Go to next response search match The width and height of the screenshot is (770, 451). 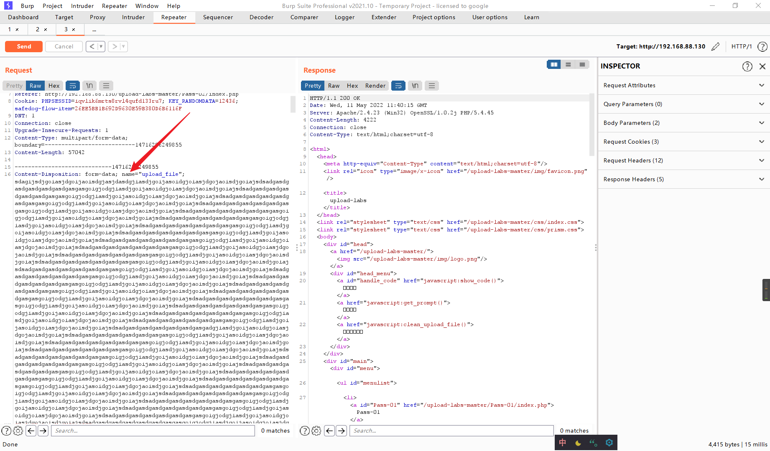point(342,431)
